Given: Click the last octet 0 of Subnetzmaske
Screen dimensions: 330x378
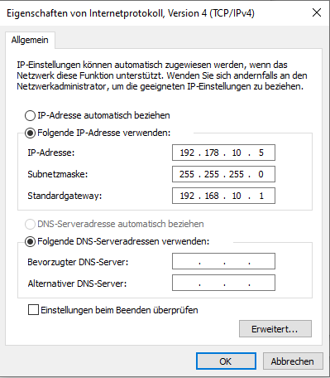Looking at the screenshot, I should point(261,174).
